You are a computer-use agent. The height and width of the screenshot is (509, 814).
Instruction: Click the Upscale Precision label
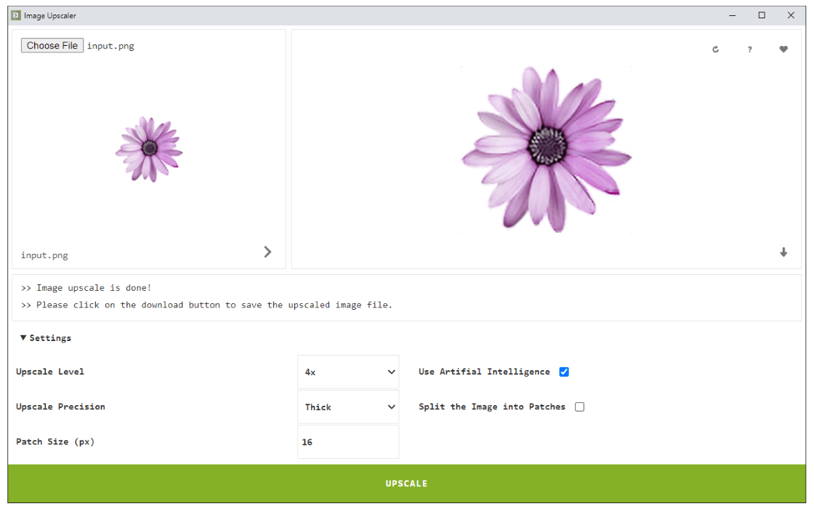60,406
